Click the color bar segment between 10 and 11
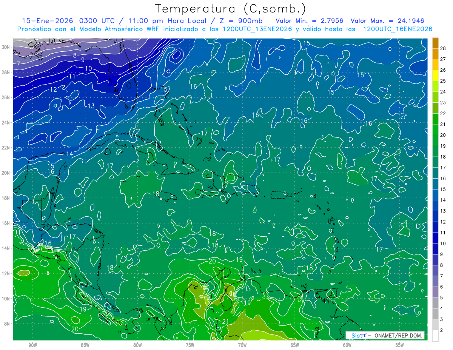The image size is (453, 350). tap(435, 238)
